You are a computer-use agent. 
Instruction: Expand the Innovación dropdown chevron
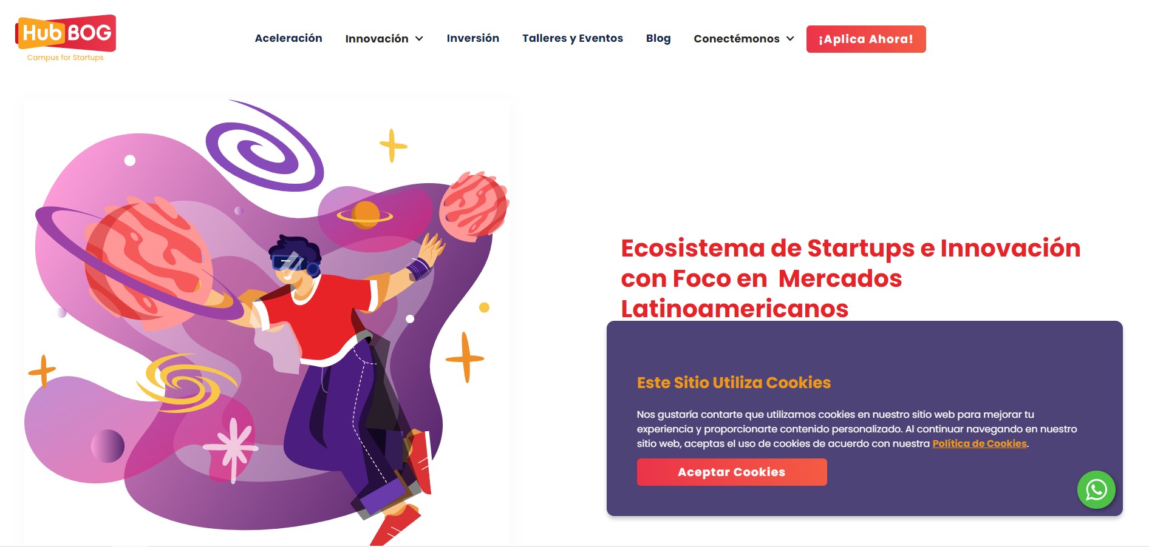pos(419,39)
